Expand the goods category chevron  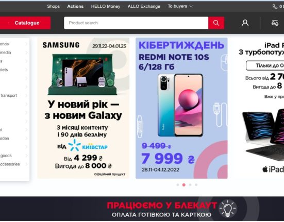coord(26,156)
